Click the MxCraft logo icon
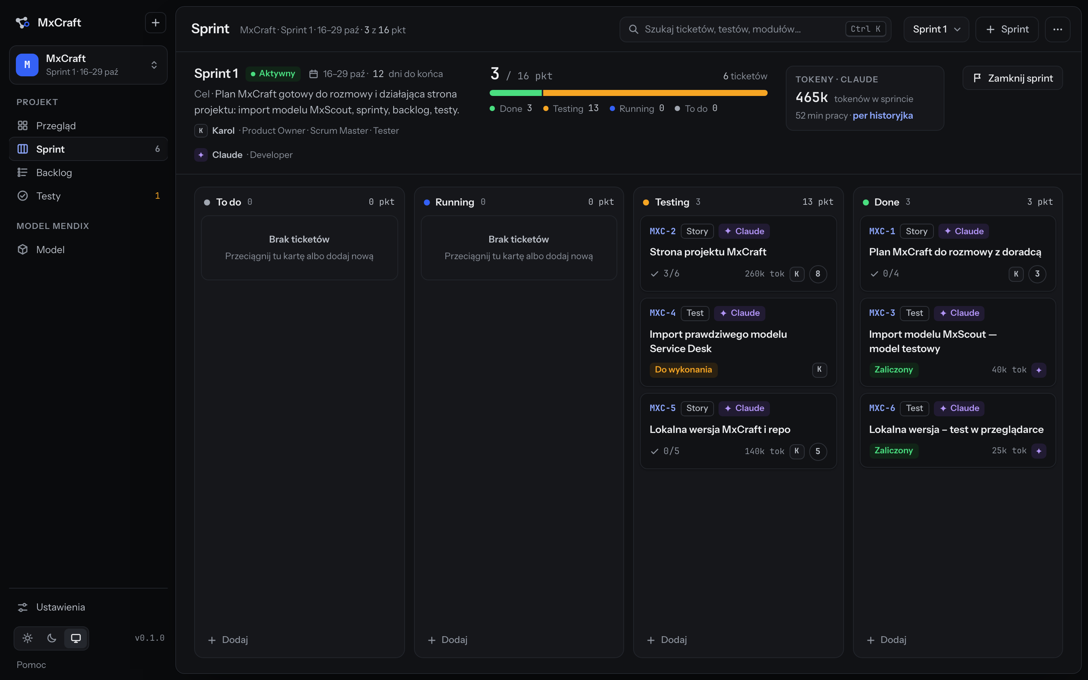The width and height of the screenshot is (1088, 680). tap(23, 23)
